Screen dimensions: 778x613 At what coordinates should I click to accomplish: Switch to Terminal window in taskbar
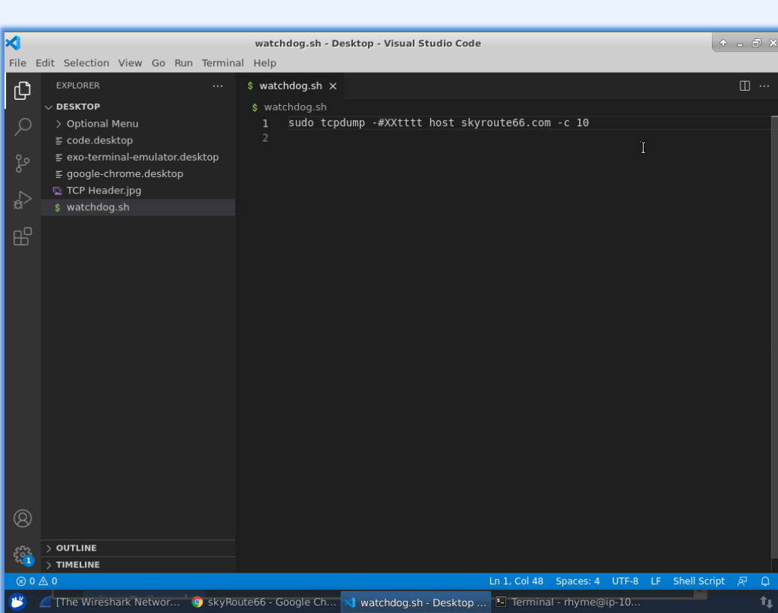tap(568, 602)
